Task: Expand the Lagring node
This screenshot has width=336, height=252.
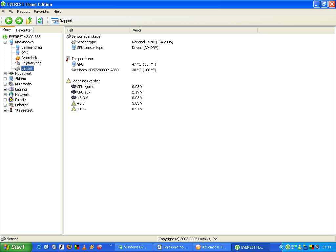Action: point(5,89)
